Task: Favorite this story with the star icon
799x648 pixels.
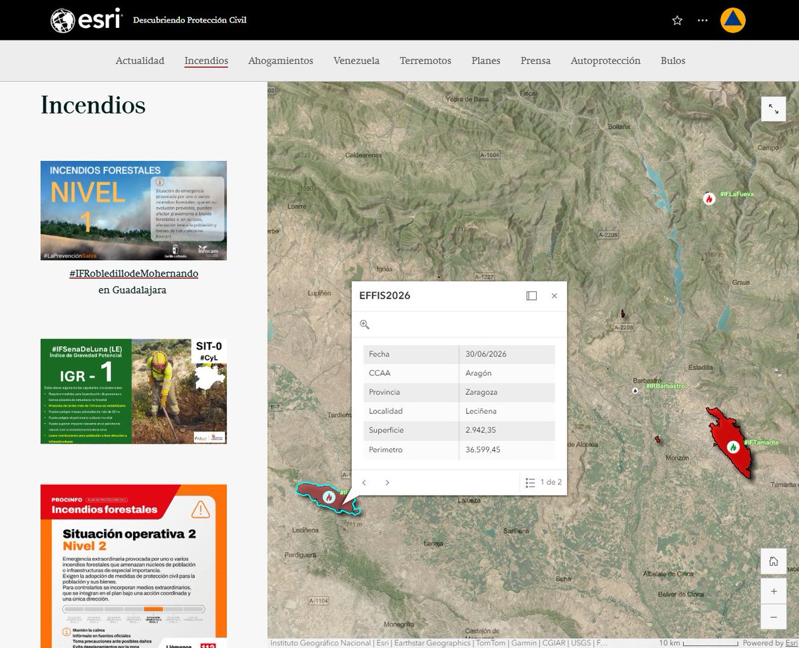Action: [677, 21]
